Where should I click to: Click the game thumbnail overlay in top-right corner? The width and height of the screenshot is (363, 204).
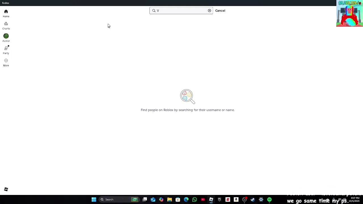349,13
